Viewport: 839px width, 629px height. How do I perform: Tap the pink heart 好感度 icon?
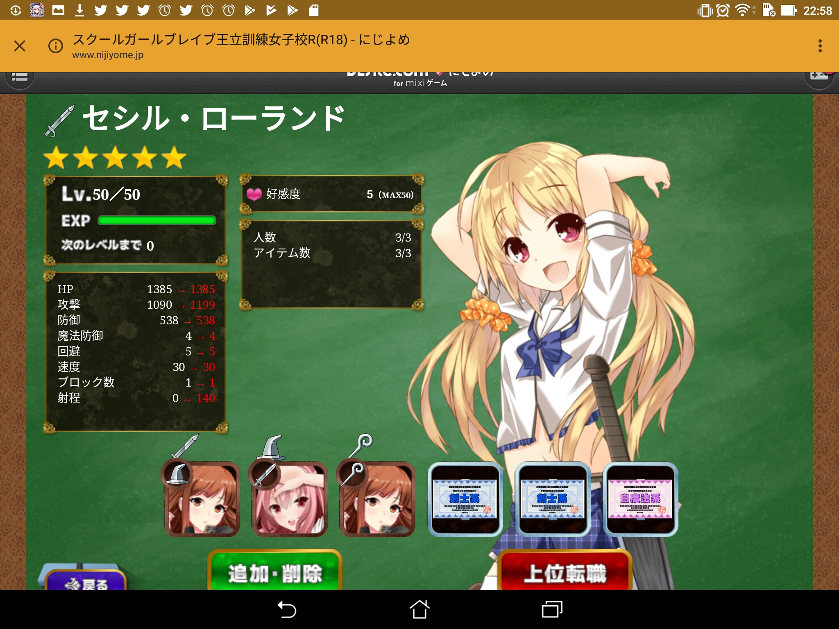pos(254,194)
